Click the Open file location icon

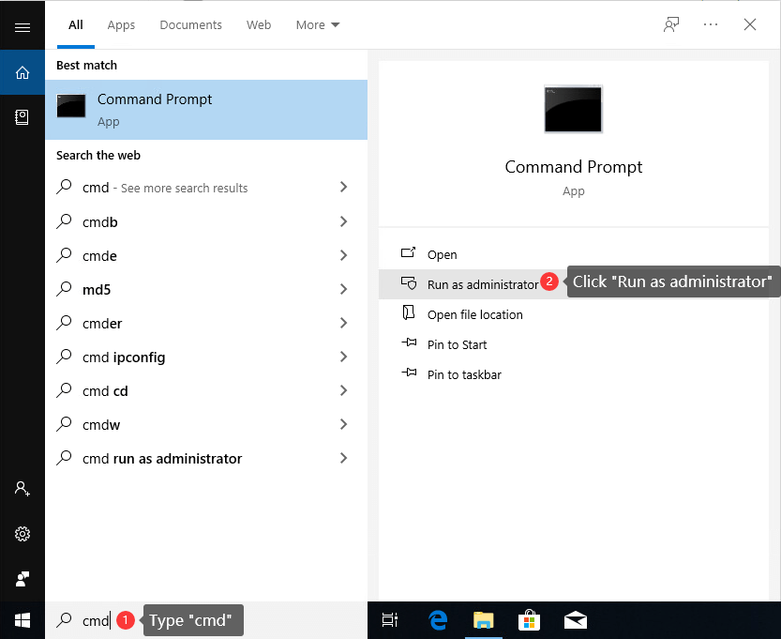pos(409,313)
